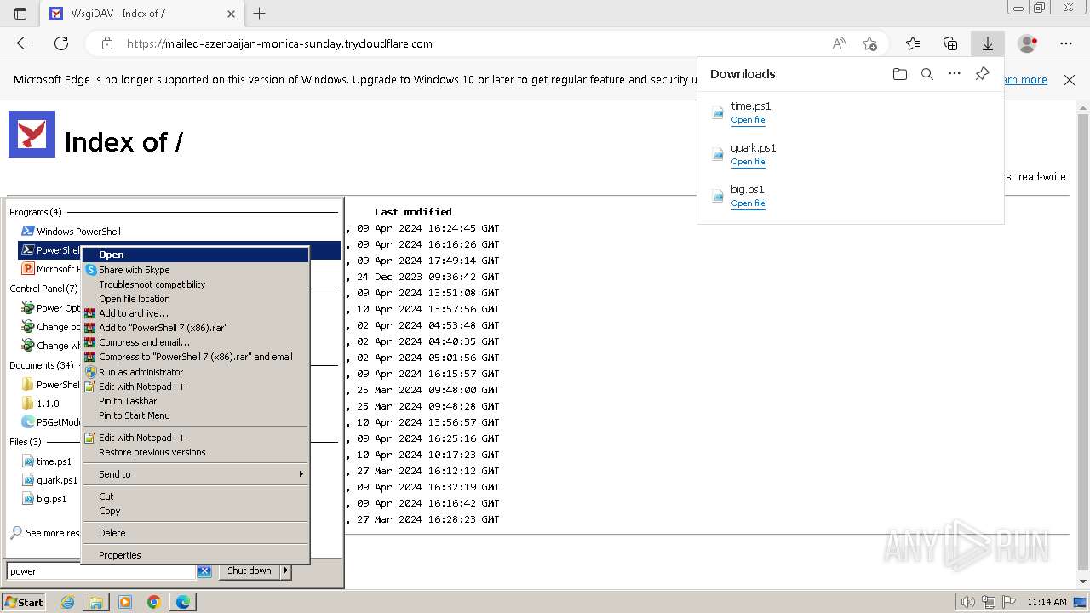1090x613 pixels.
Task: Choose Pin to Start Menu
Action: point(195,415)
